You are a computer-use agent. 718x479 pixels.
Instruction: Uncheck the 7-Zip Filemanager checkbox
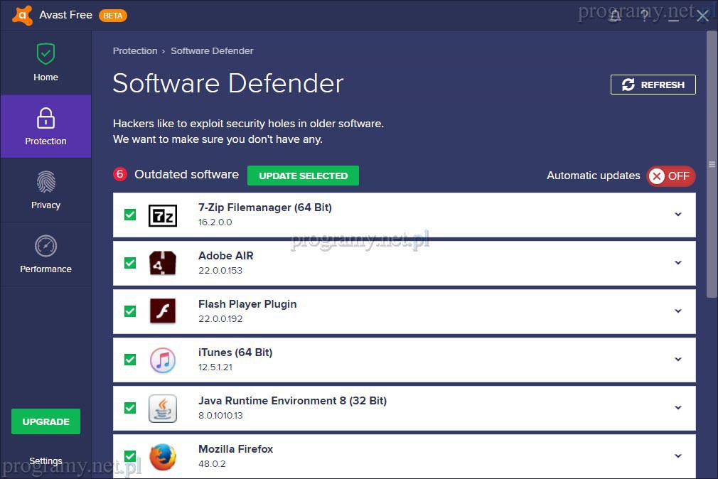point(130,215)
